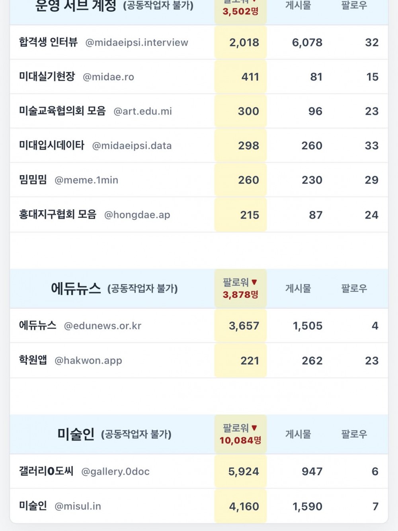Open @art.edu.mi account link
Image resolution: width=398 pixels, height=531 pixels.
(143, 111)
